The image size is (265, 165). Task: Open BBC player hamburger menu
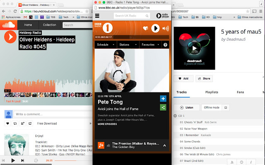[97, 16]
